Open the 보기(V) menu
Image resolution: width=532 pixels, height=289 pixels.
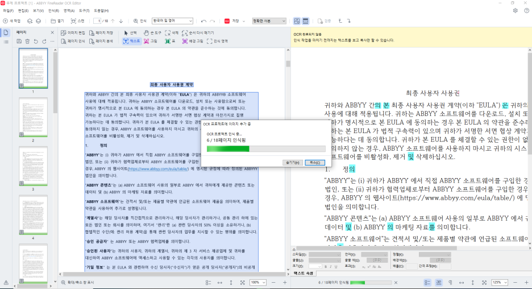pyautogui.click(x=38, y=11)
